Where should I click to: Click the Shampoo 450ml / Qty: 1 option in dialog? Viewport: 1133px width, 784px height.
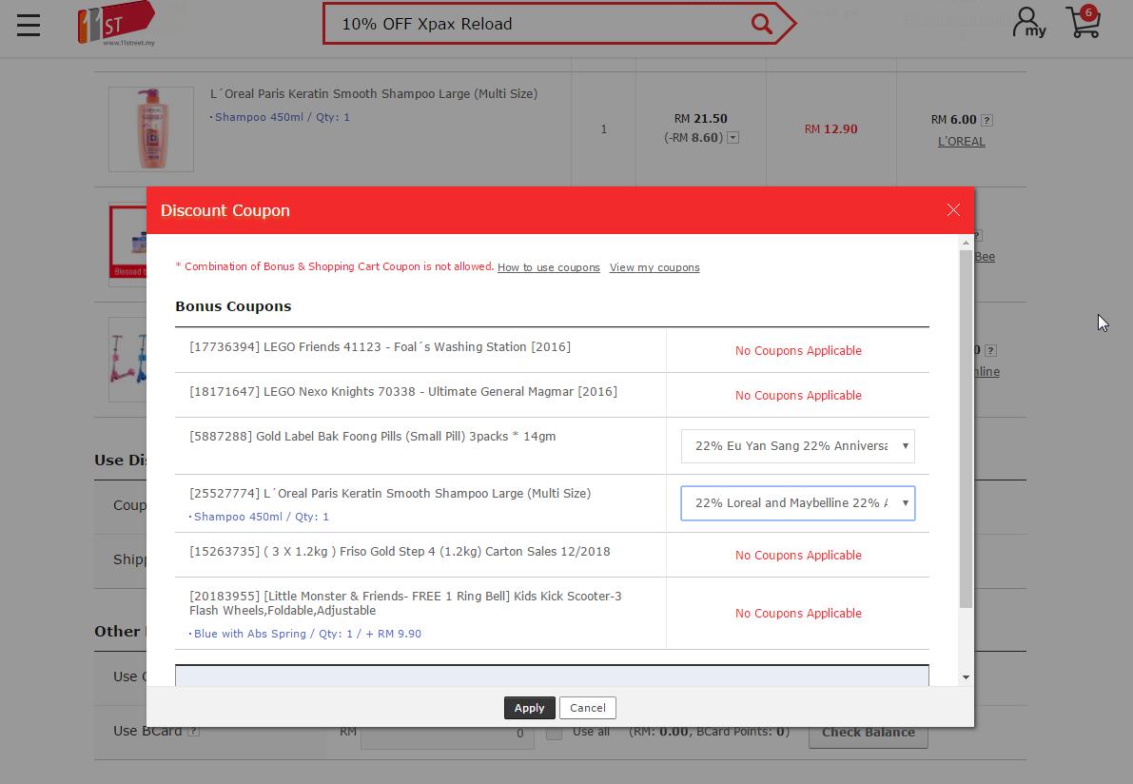[261, 517]
